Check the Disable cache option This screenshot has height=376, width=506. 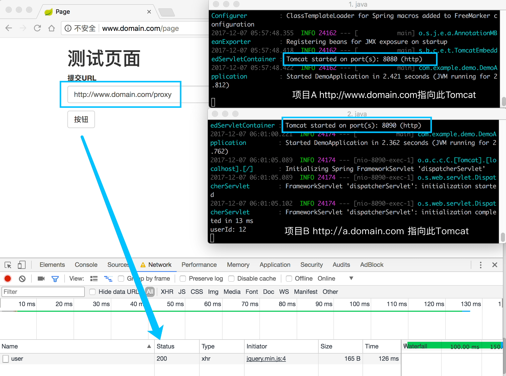tap(231, 279)
